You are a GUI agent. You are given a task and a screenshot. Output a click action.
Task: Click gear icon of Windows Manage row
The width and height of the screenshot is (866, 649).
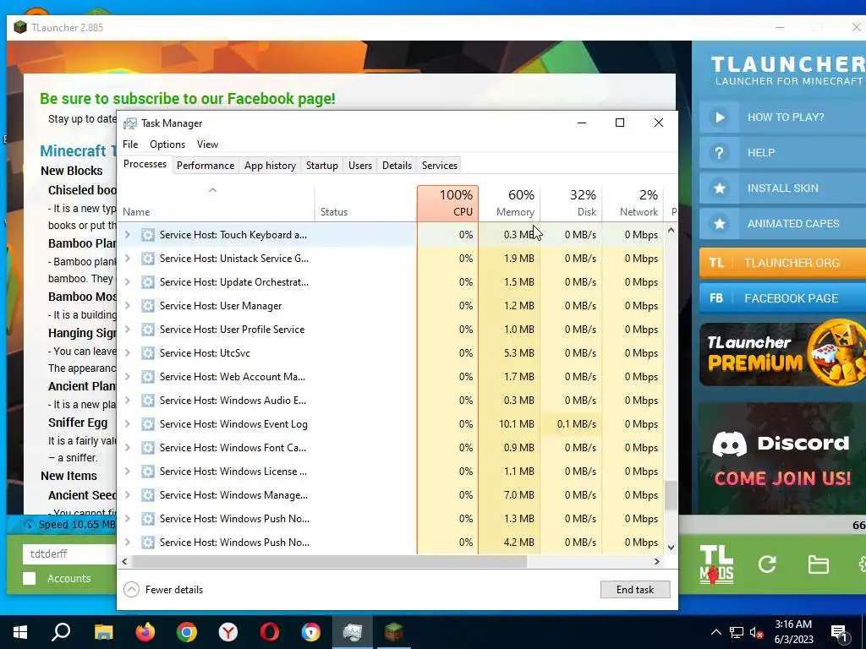click(x=147, y=495)
